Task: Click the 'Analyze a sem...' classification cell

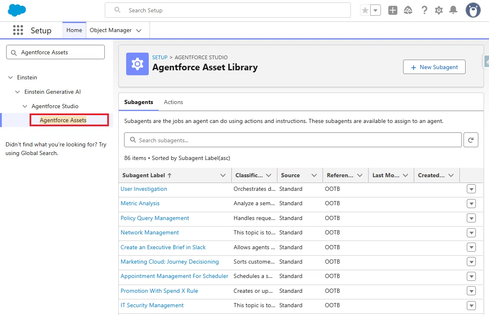Action: pos(254,203)
